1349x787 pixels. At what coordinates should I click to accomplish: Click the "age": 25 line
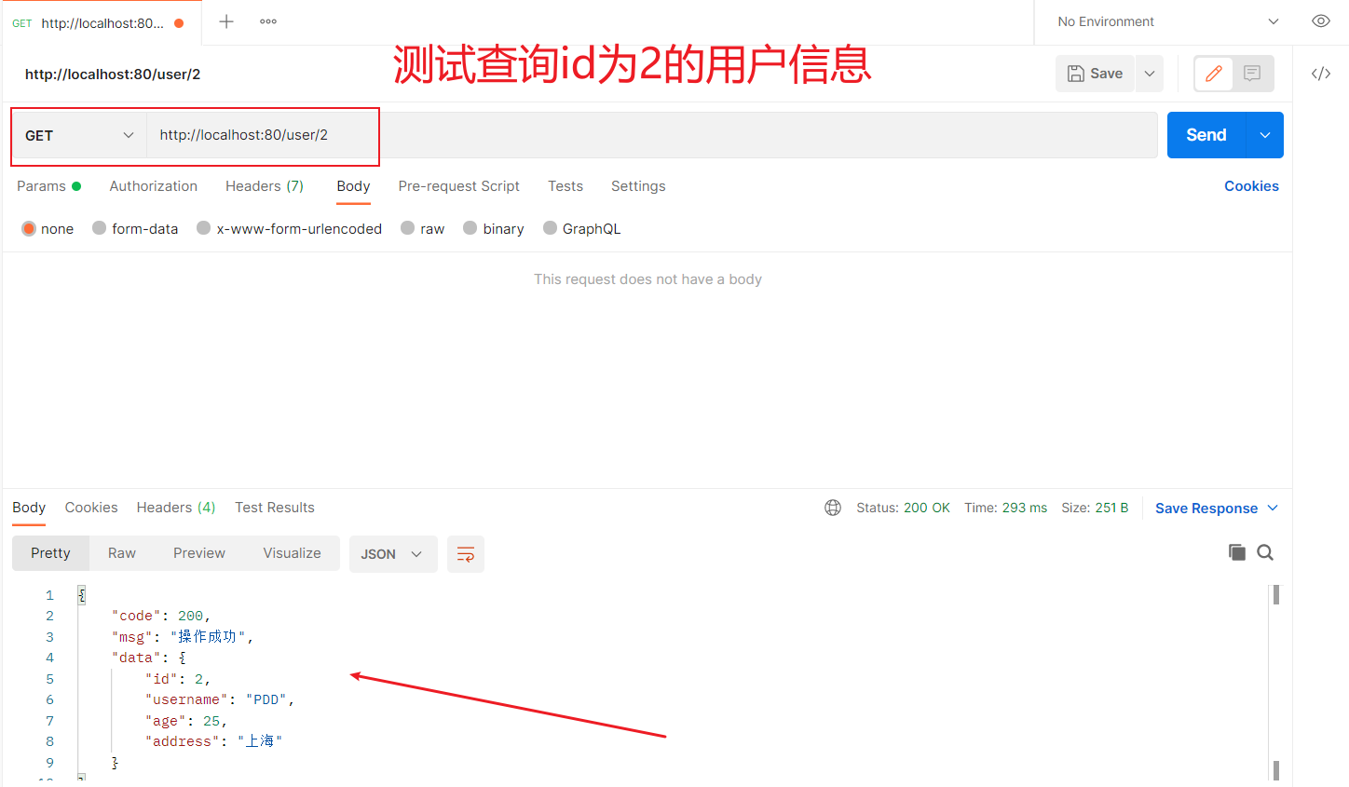[186, 721]
